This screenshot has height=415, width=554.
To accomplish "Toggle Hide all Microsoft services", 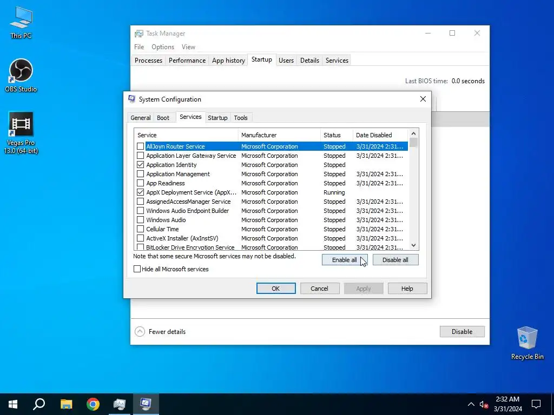I will (x=137, y=269).
